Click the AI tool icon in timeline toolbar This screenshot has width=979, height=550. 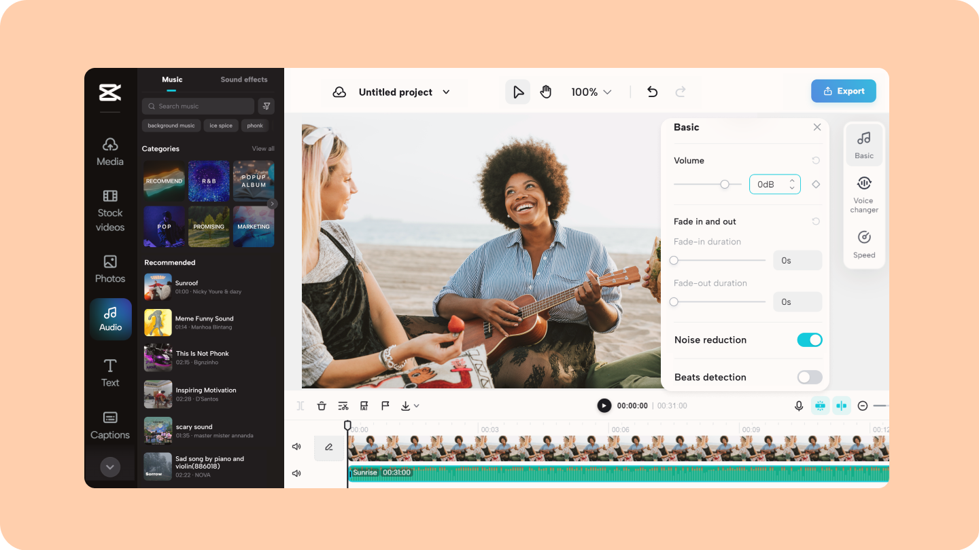click(x=364, y=405)
